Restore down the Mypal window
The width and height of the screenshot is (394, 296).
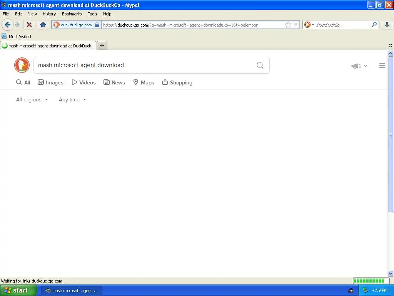click(380, 5)
